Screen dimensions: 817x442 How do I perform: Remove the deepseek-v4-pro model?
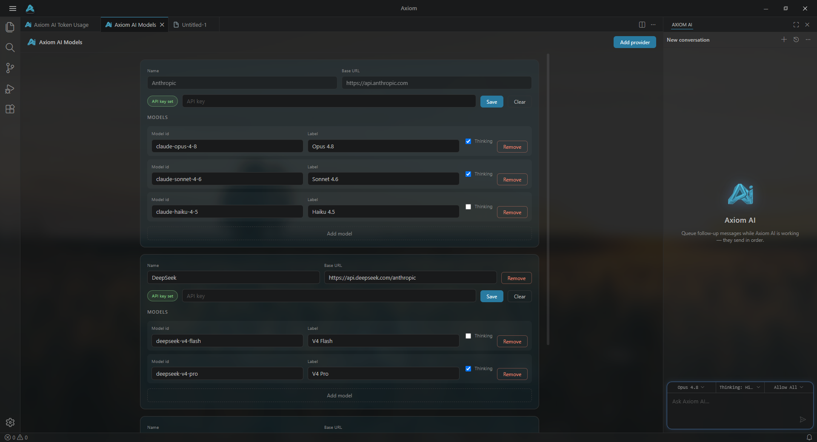coord(512,374)
